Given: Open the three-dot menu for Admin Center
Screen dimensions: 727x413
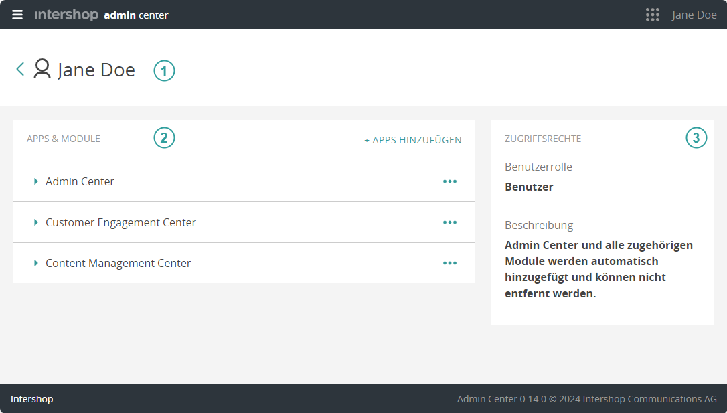Looking at the screenshot, I should pyautogui.click(x=450, y=181).
